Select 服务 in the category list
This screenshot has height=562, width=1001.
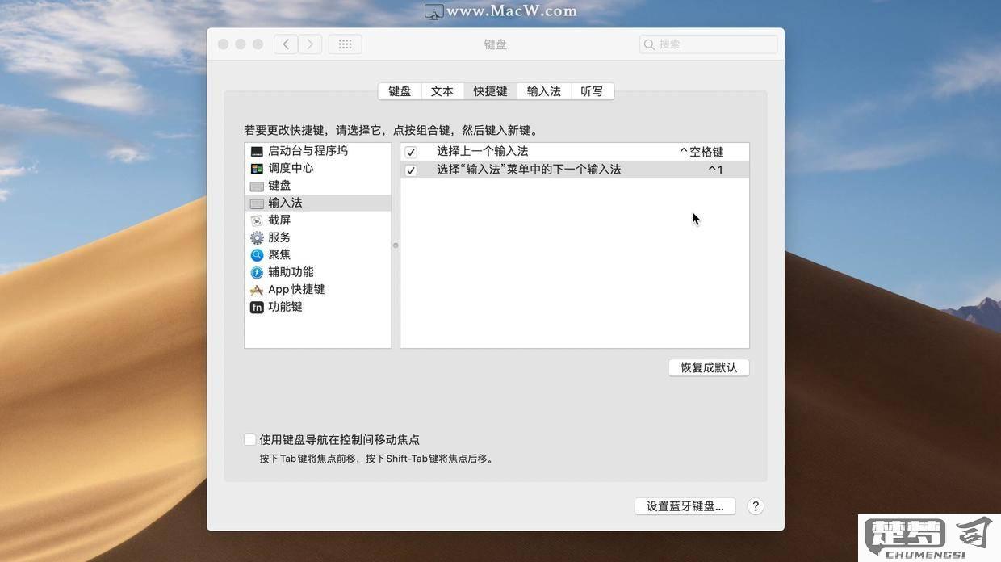(318, 237)
